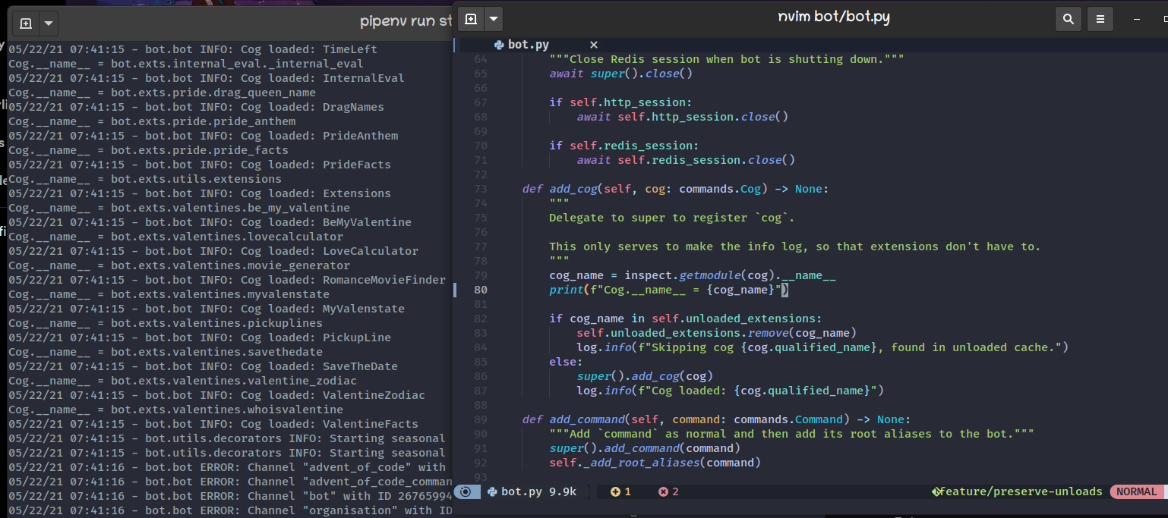Click the "Skipping cog" log line on line 84

(822, 347)
